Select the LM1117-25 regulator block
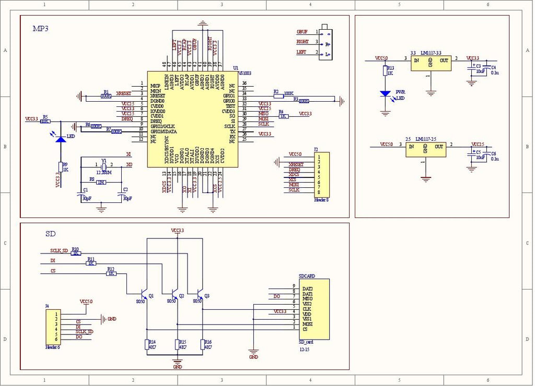The image size is (535, 386). point(426,150)
